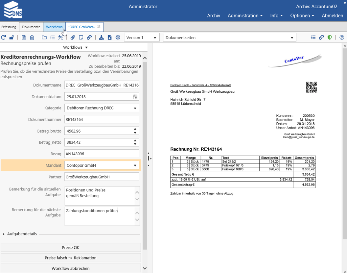Toggle the open padlock lock icon
Screen dimensions: 347x273
[x=12, y=37]
